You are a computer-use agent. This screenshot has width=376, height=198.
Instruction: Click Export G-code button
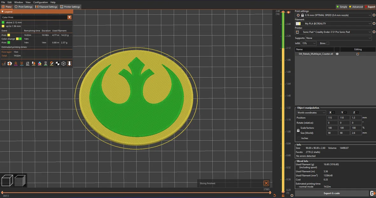tap(332, 193)
